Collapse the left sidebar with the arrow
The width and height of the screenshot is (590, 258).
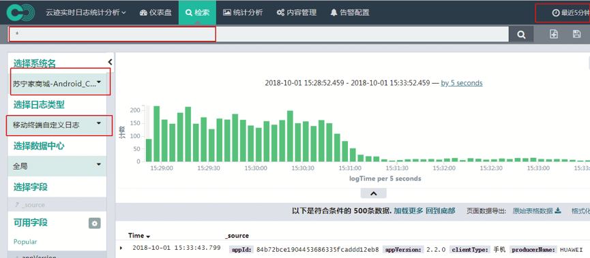click(110, 62)
